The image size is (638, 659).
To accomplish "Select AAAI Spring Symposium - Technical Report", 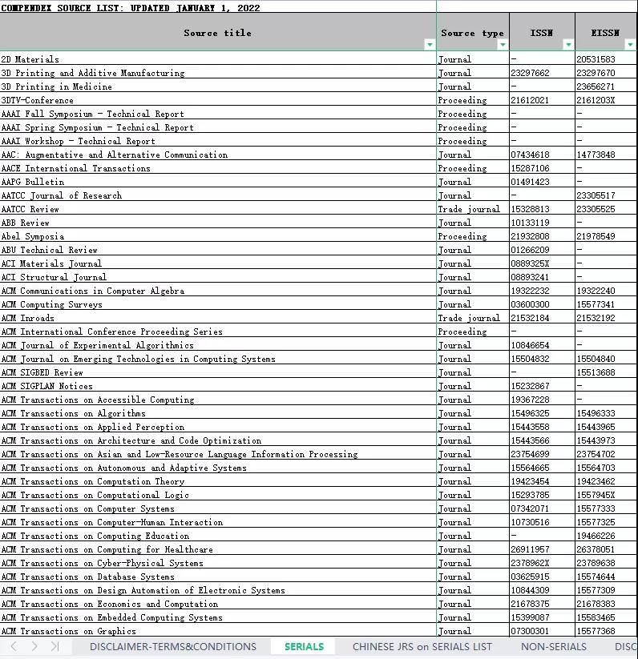I will tap(218, 127).
